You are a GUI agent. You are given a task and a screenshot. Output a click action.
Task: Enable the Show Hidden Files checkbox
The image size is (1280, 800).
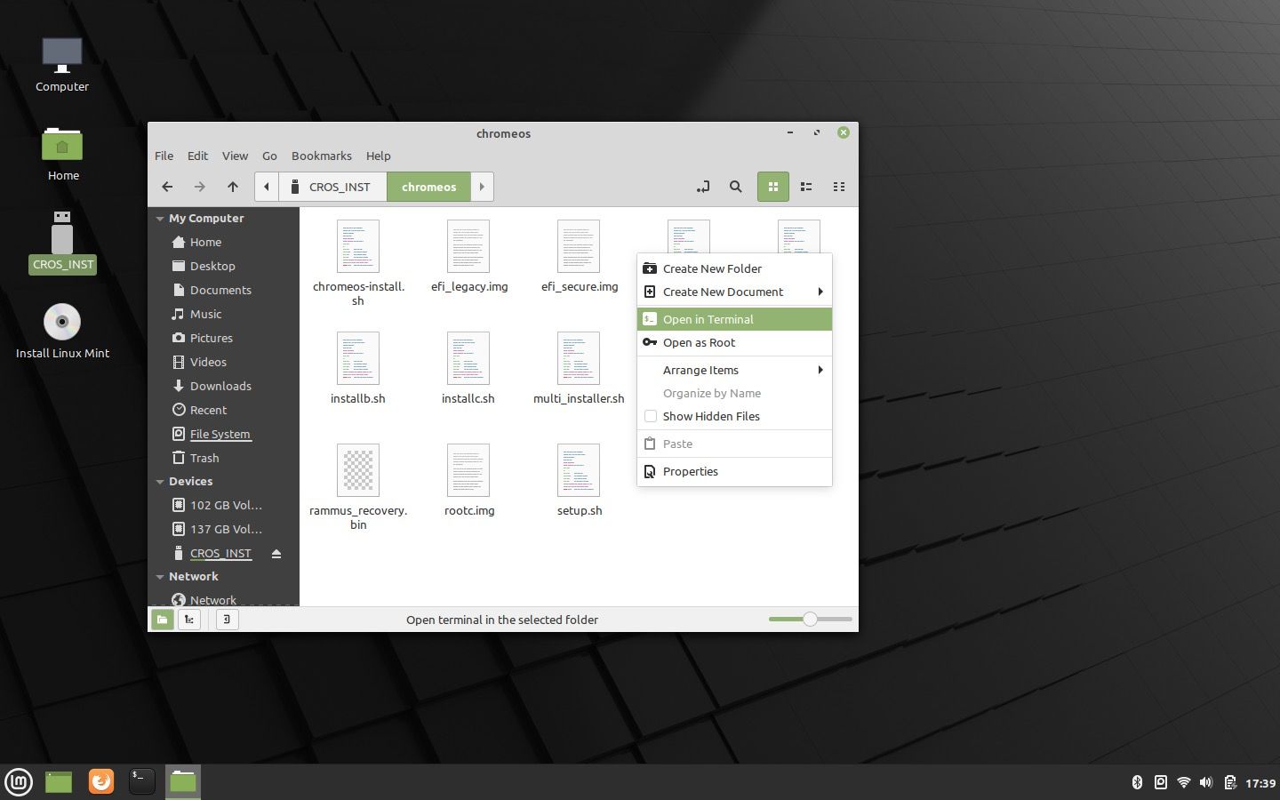651,416
